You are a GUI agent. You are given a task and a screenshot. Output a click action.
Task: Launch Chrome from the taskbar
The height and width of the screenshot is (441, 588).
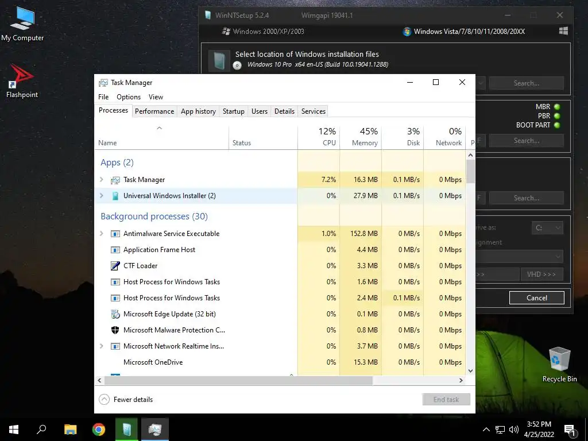click(99, 430)
